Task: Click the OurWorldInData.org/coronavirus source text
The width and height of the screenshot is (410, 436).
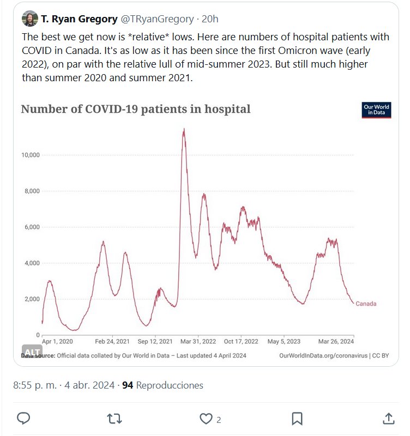Action: (323, 355)
